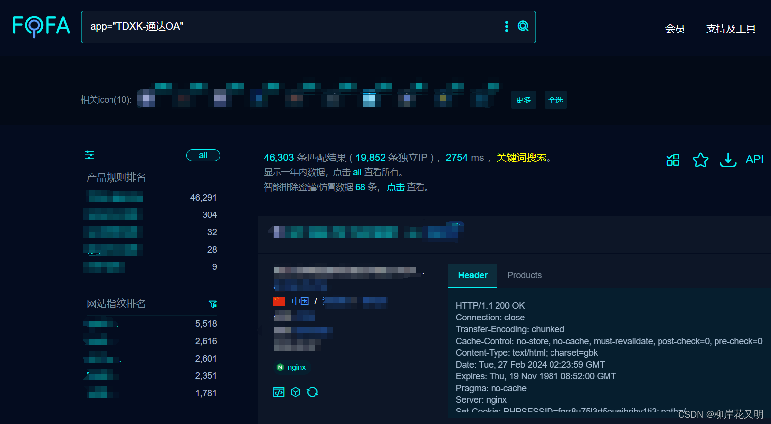The height and width of the screenshot is (424, 771).
Task: Click the 关键词搜索 link
Action: [521, 158]
